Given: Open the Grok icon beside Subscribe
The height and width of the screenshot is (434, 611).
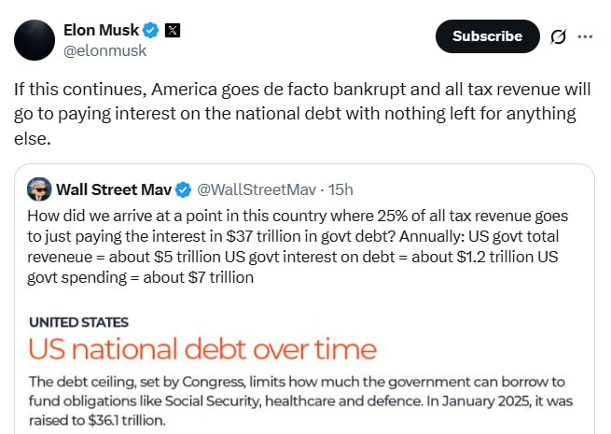Looking at the screenshot, I should tap(558, 36).
